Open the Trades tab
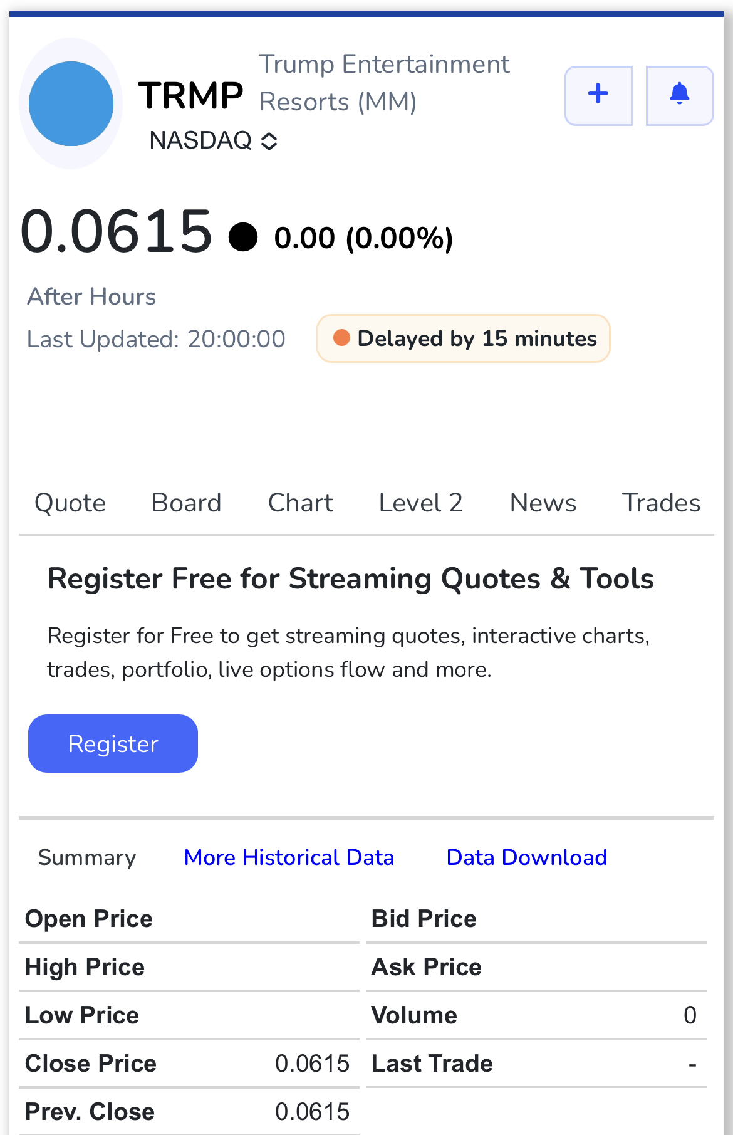Viewport: 733px width, 1135px height. [661, 503]
